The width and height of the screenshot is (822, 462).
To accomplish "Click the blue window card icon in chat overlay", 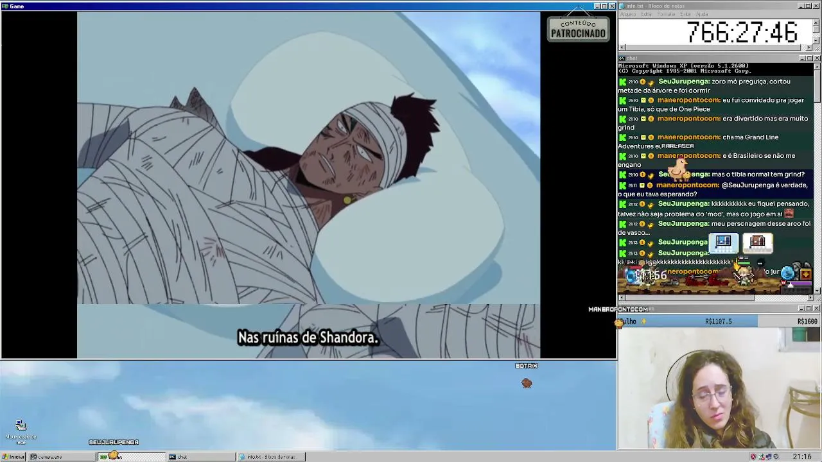I will [x=724, y=243].
